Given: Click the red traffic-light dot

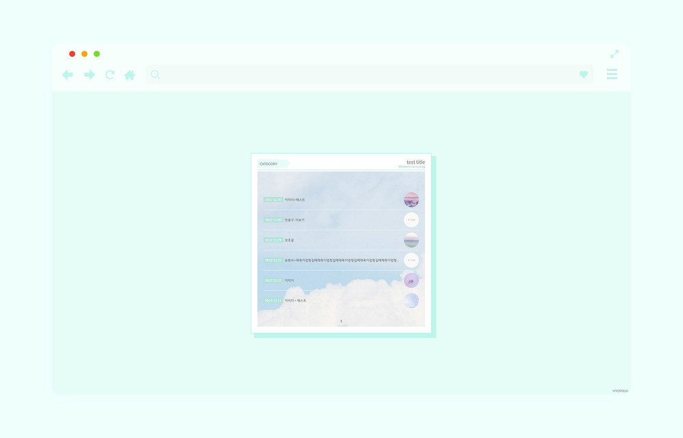Looking at the screenshot, I should coord(72,54).
